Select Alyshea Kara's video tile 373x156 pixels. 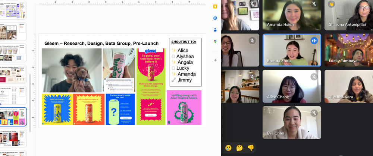click(349, 86)
